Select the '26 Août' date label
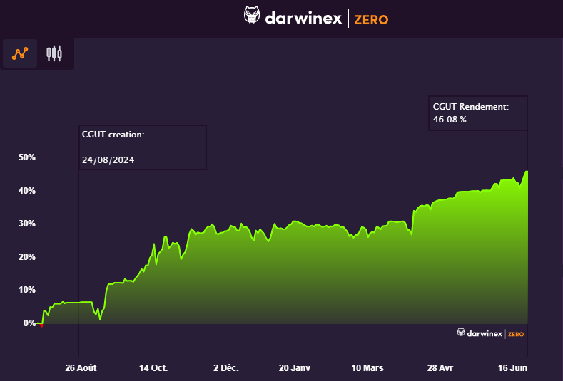 (81, 368)
